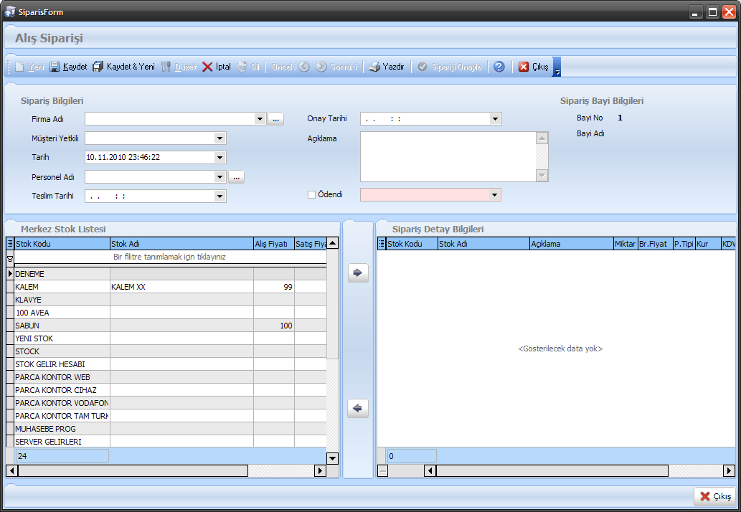Select the SABUN row in stock list
This screenshot has width=741, height=512.
pyautogui.click(x=62, y=326)
